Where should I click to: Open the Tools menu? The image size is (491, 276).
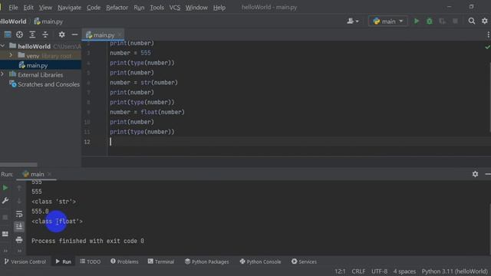pyautogui.click(x=157, y=7)
